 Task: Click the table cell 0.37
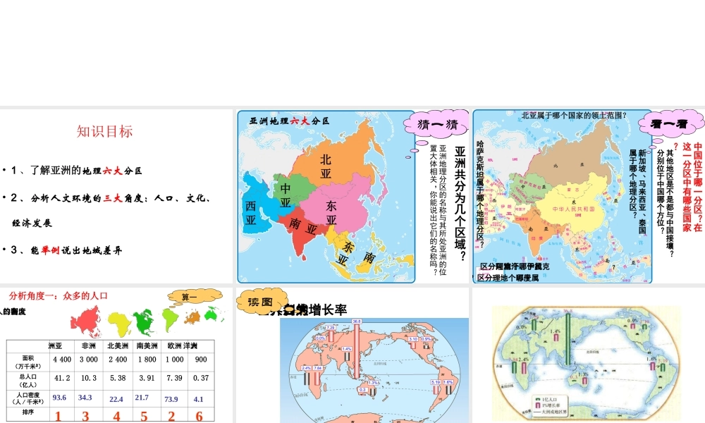(x=201, y=378)
